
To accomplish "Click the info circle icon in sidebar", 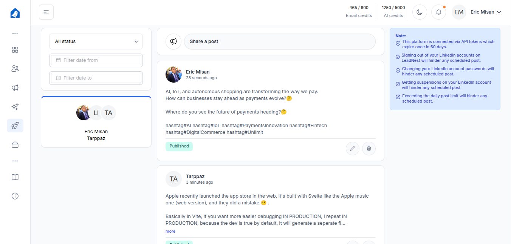I will tap(15, 196).
